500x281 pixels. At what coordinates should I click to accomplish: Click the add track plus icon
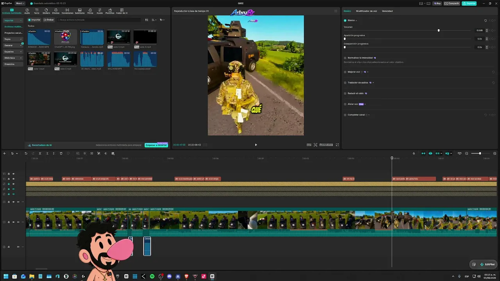point(4,153)
